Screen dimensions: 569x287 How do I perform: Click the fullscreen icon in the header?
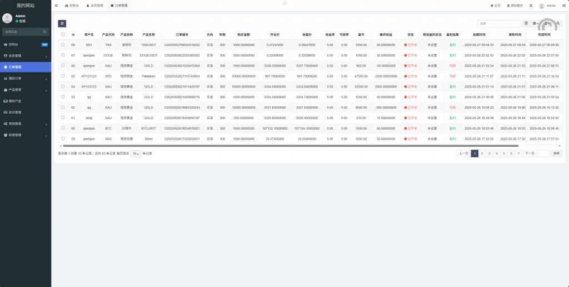[531, 6]
